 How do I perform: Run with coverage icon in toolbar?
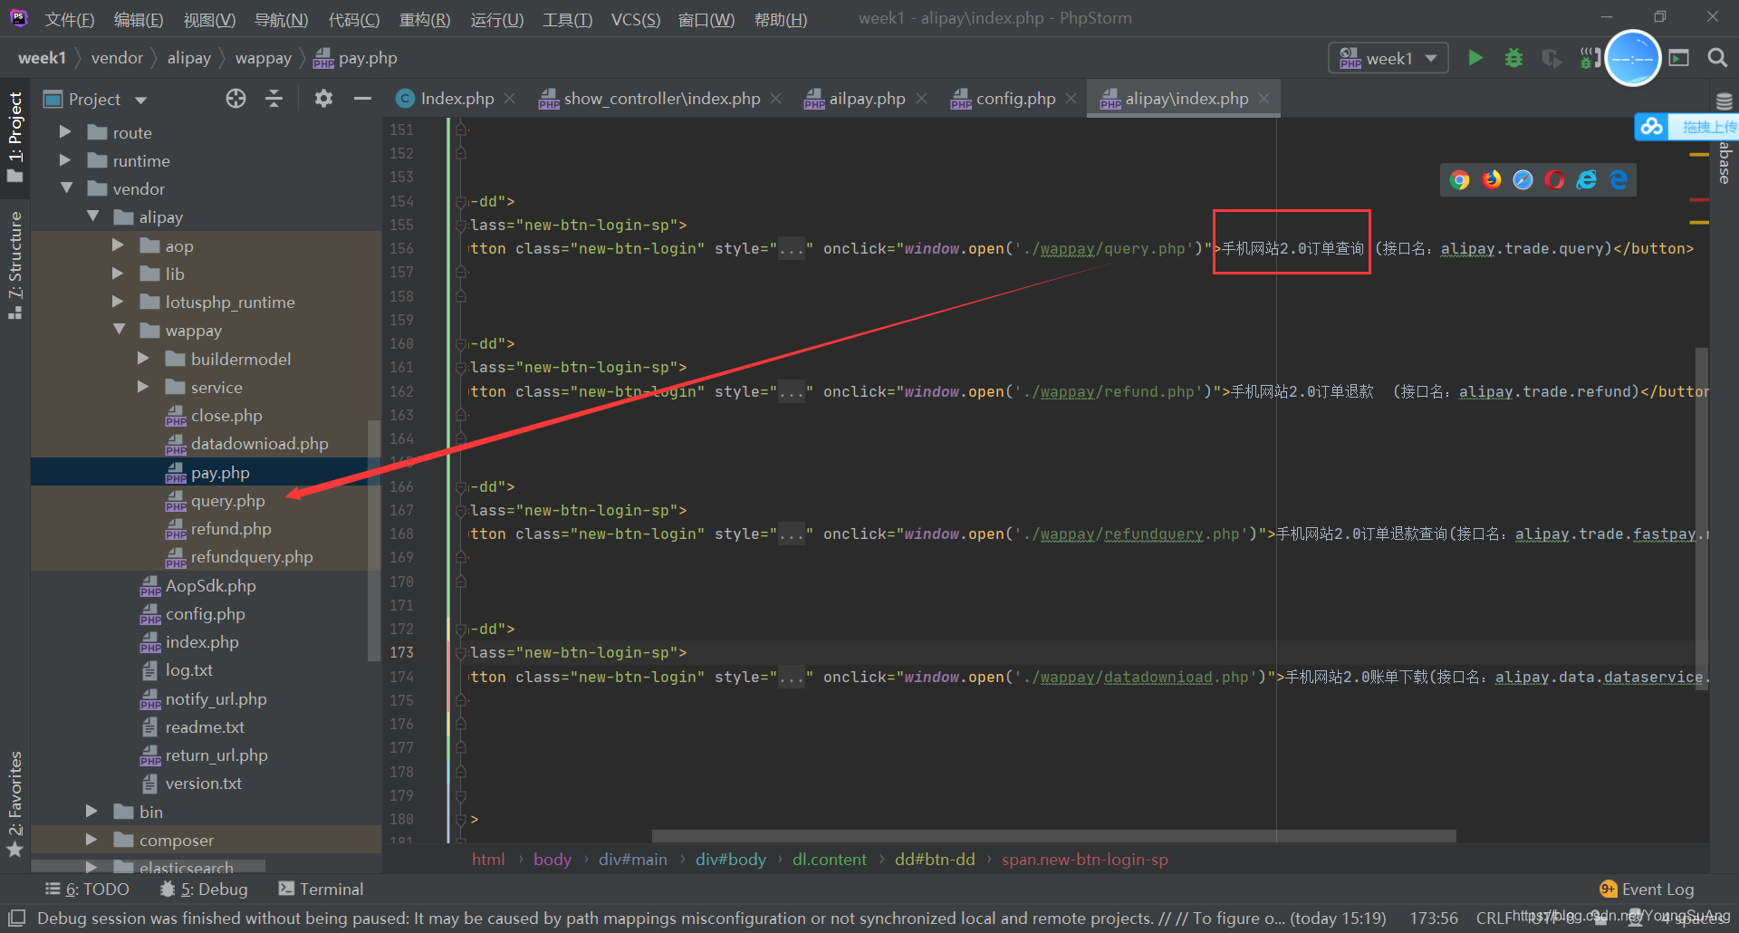click(x=1552, y=58)
